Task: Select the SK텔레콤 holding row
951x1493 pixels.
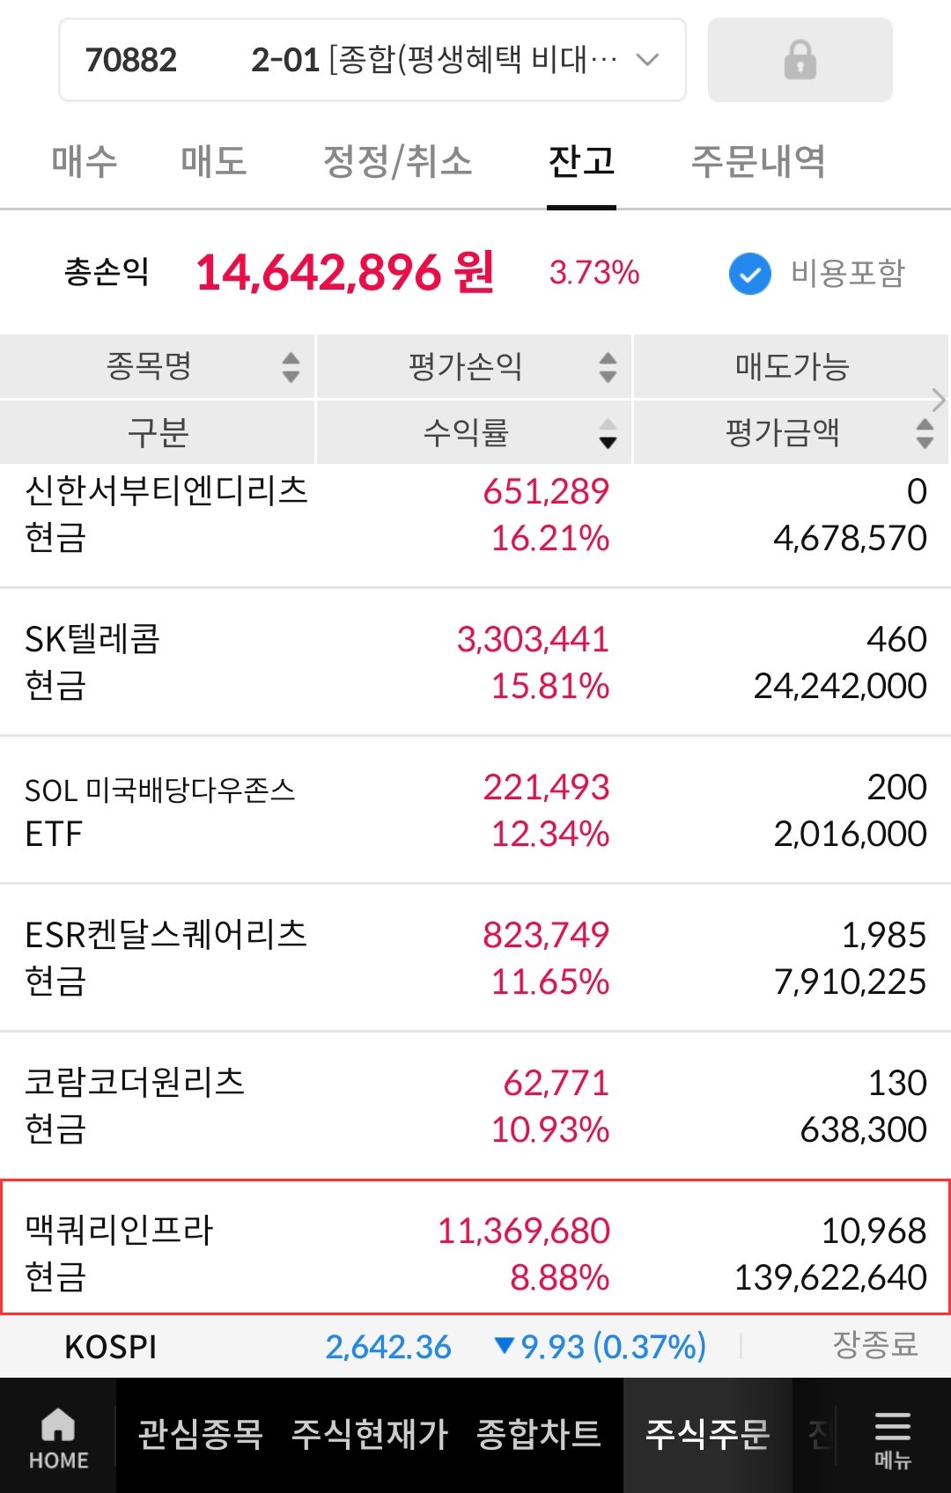Action: [x=475, y=662]
